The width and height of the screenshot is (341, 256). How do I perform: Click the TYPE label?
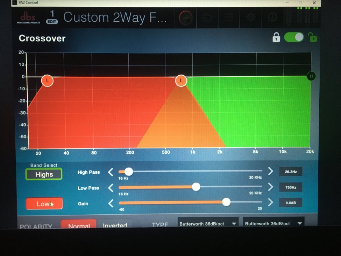click(x=160, y=224)
